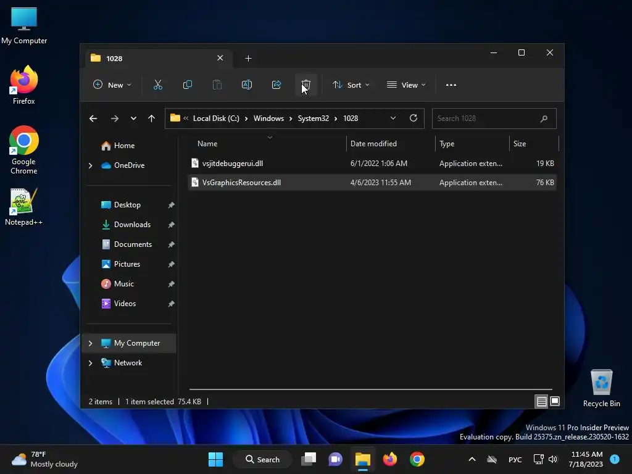This screenshot has height=474, width=632.
Task: Open the New dropdown menu
Action: (112, 85)
